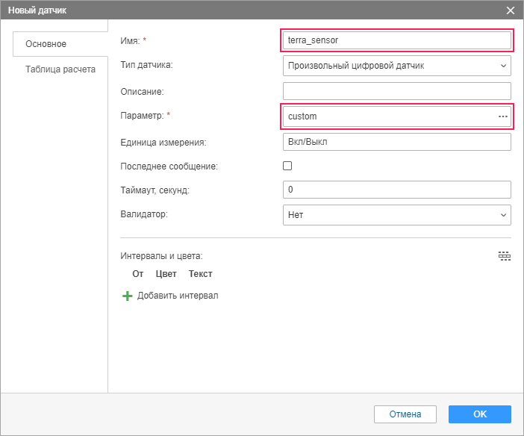Click the Отмена button
The height and width of the screenshot is (436, 524).
point(405,414)
